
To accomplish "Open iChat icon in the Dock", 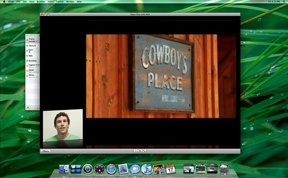I will click(135, 169).
